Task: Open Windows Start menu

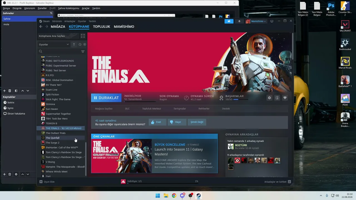Action: point(158,196)
